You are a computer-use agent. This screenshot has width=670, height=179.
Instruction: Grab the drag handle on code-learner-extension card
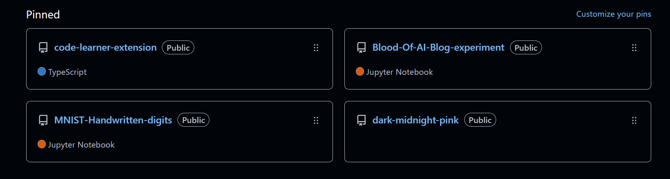[316, 48]
